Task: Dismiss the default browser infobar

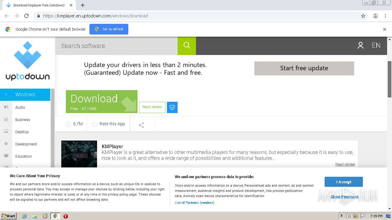Action: (x=385, y=29)
